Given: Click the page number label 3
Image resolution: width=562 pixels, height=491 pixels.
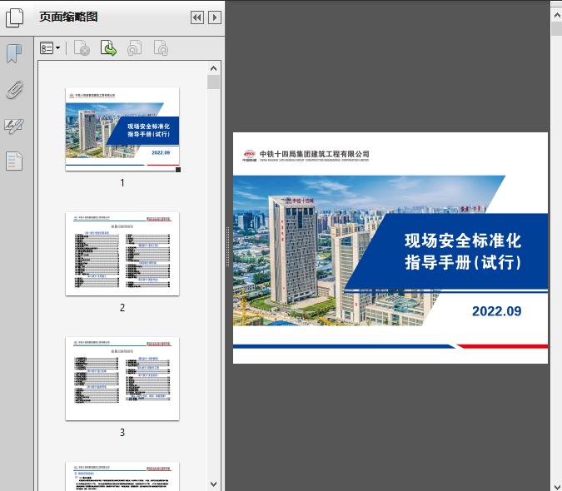Looking at the screenshot, I should [x=122, y=432].
